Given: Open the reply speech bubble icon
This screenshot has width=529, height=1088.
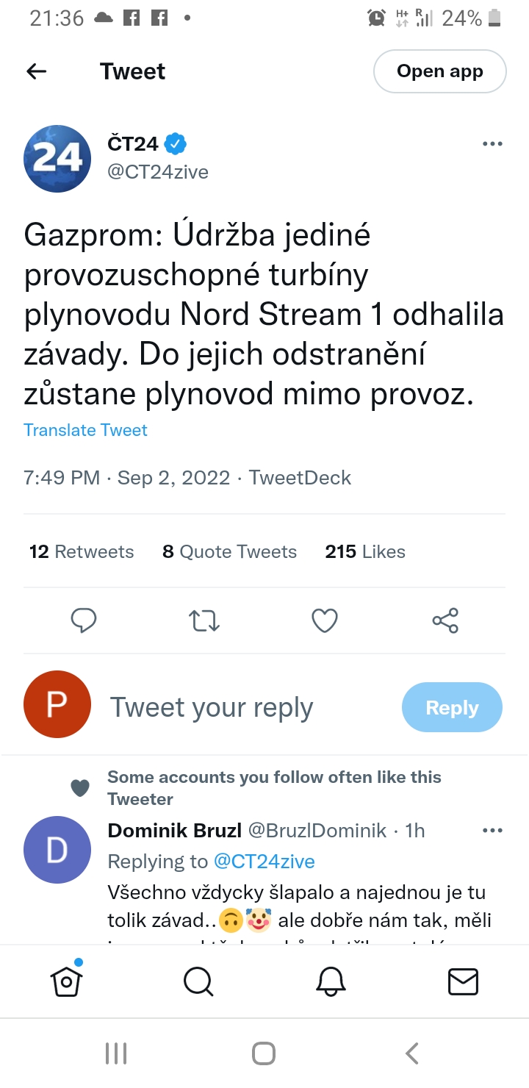Looking at the screenshot, I should 84,620.
